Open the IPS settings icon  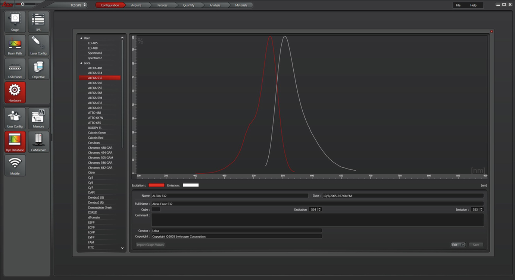coord(38,22)
